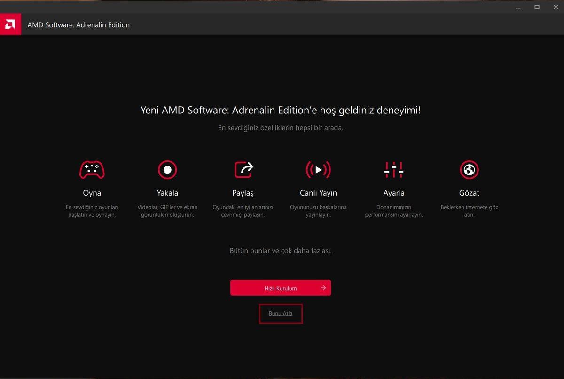Screen dimensions: 564x379
Task: Close the AMD Software window
Action: pyautogui.click(x=555, y=7)
